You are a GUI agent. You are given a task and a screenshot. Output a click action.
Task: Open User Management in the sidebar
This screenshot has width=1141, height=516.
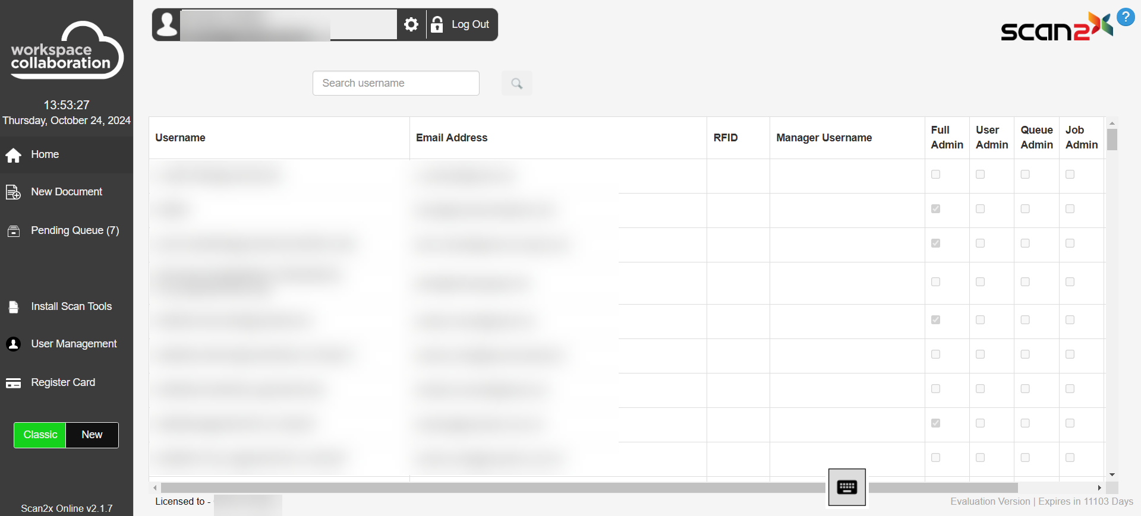74,344
